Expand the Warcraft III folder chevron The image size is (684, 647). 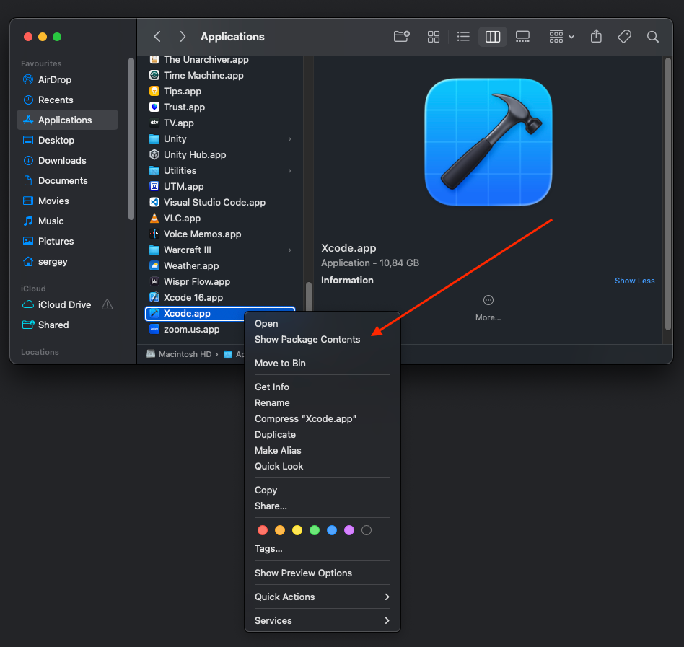[289, 250]
